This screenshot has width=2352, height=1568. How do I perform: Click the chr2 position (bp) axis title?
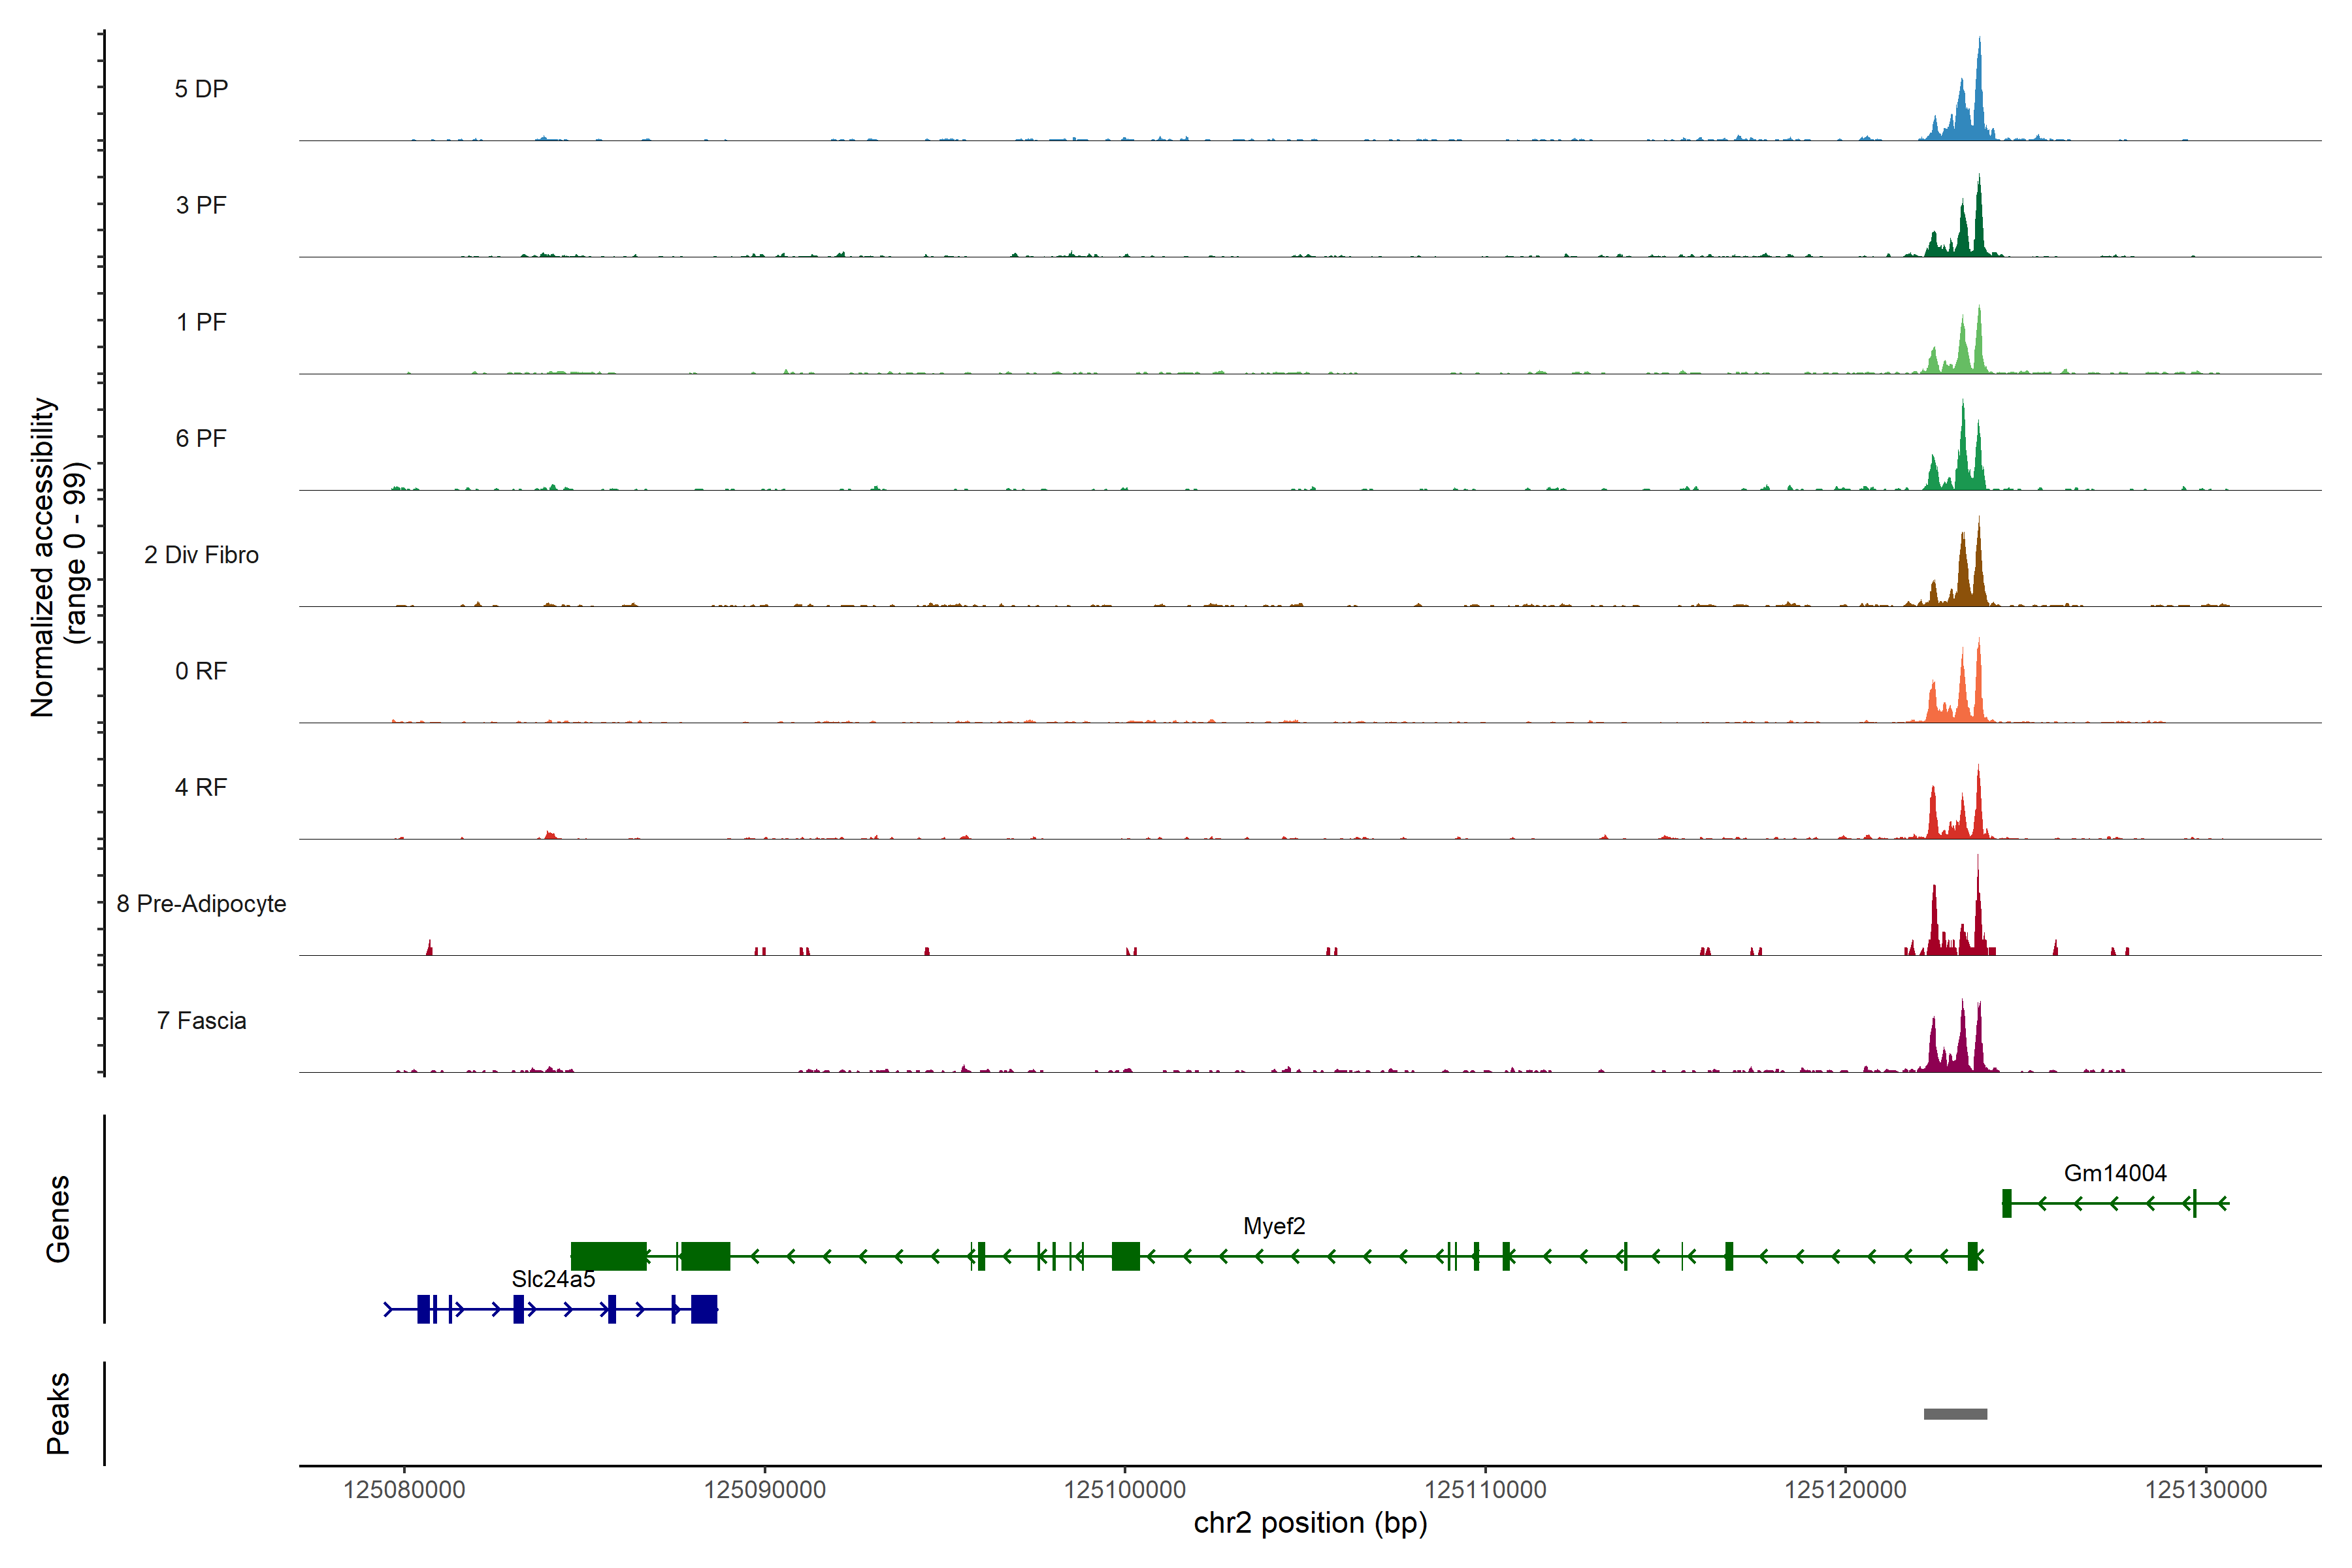pos(1310,1523)
